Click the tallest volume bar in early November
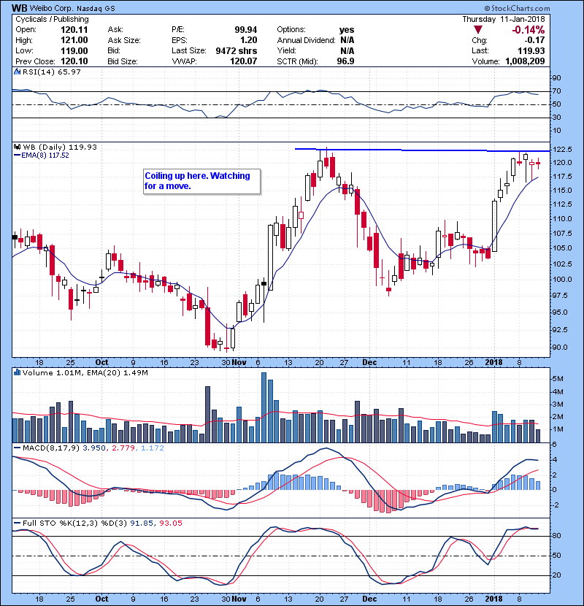584x606 pixels. 264,407
